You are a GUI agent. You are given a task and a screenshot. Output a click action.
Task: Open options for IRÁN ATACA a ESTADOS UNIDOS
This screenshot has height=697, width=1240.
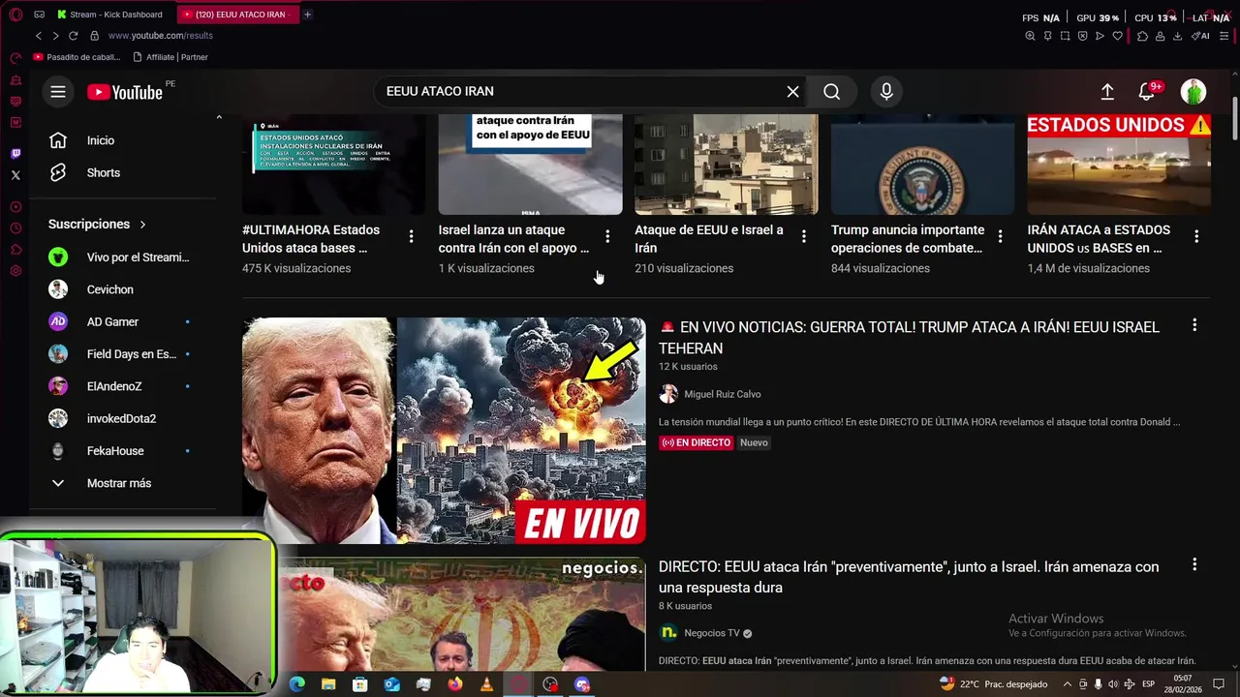coord(1196,236)
